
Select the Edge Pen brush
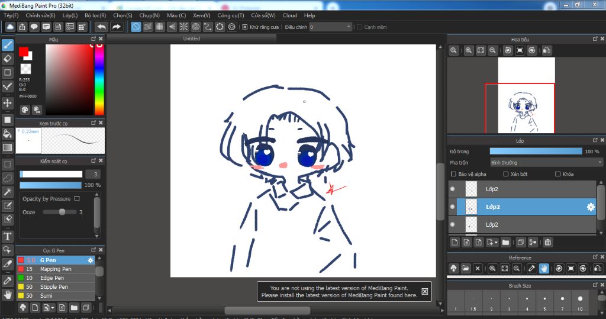(x=56, y=278)
